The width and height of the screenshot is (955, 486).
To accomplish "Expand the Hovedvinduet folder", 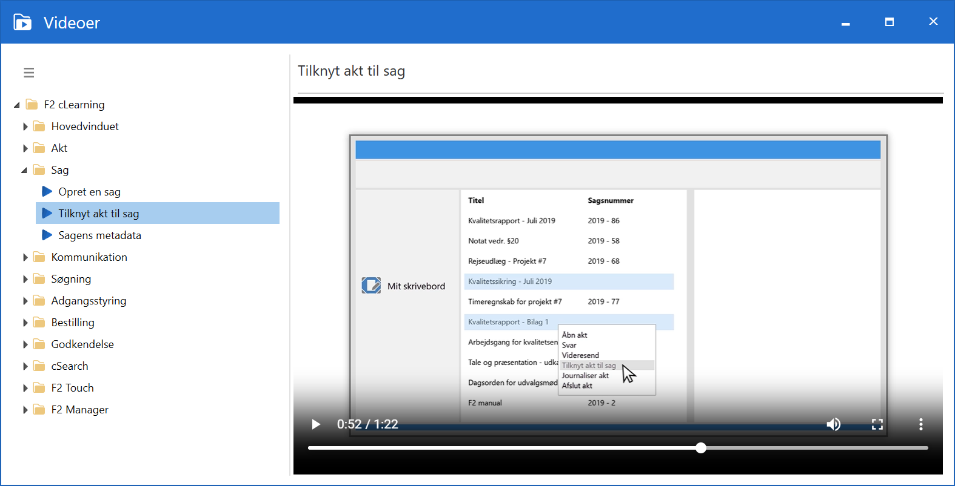I will (x=25, y=126).
